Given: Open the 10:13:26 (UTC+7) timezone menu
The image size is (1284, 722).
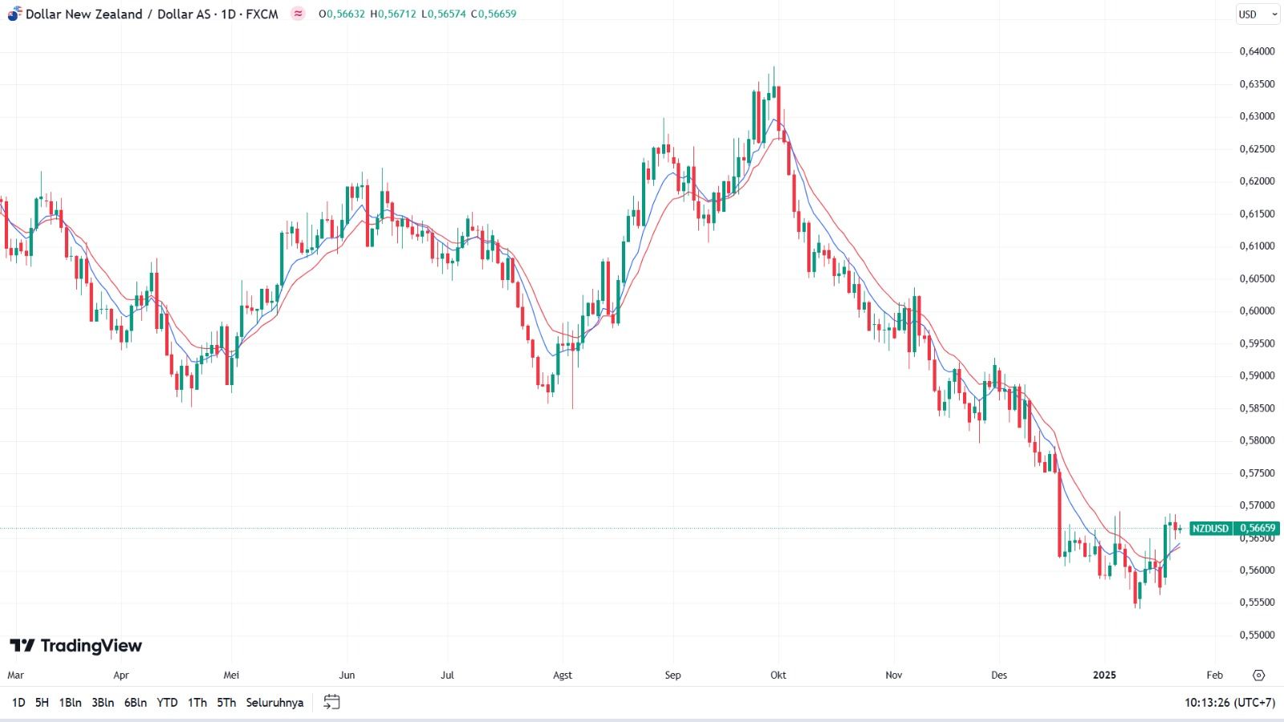Looking at the screenshot, I should pos(1229,702).
